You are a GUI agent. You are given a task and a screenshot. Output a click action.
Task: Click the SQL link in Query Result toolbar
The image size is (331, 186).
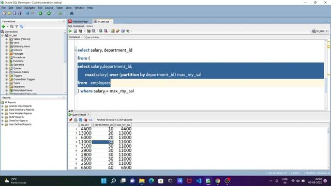pos(91,120)
